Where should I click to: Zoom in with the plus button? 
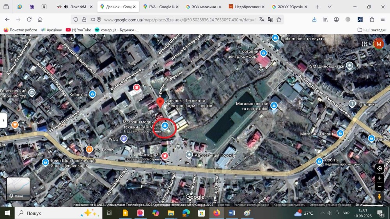pos(379,178)
